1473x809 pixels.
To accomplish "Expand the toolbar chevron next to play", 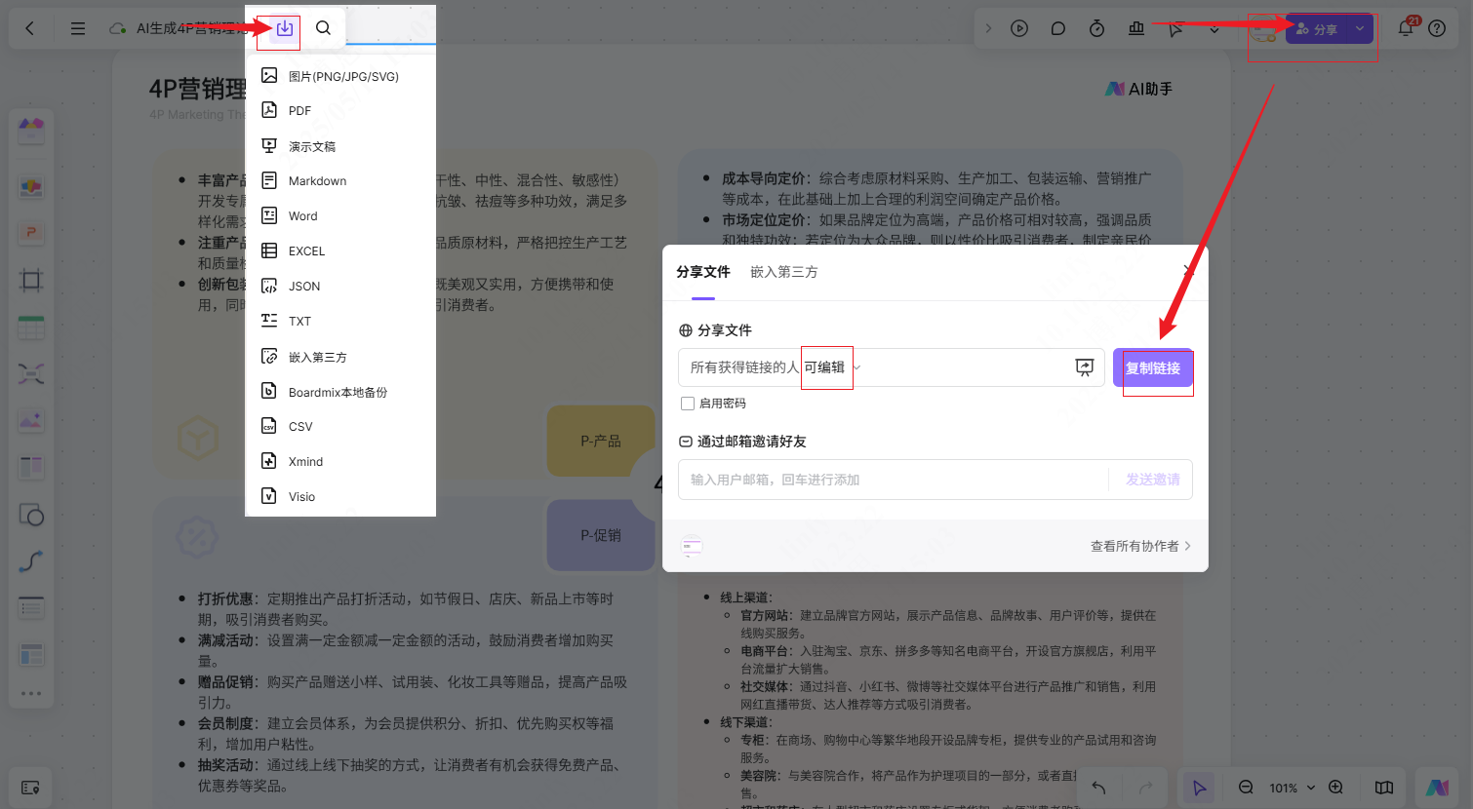I will [x=988, y=28].
